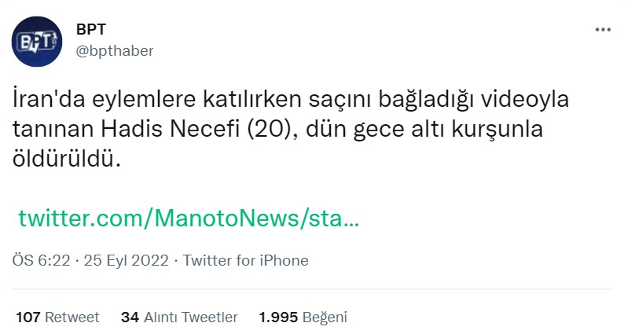
Task: Click the 1.995 likes count number
Action: point(279,317)
